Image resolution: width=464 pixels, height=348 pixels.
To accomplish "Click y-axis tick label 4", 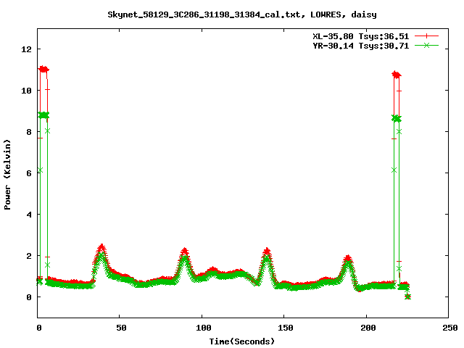I will click(29, 215).
